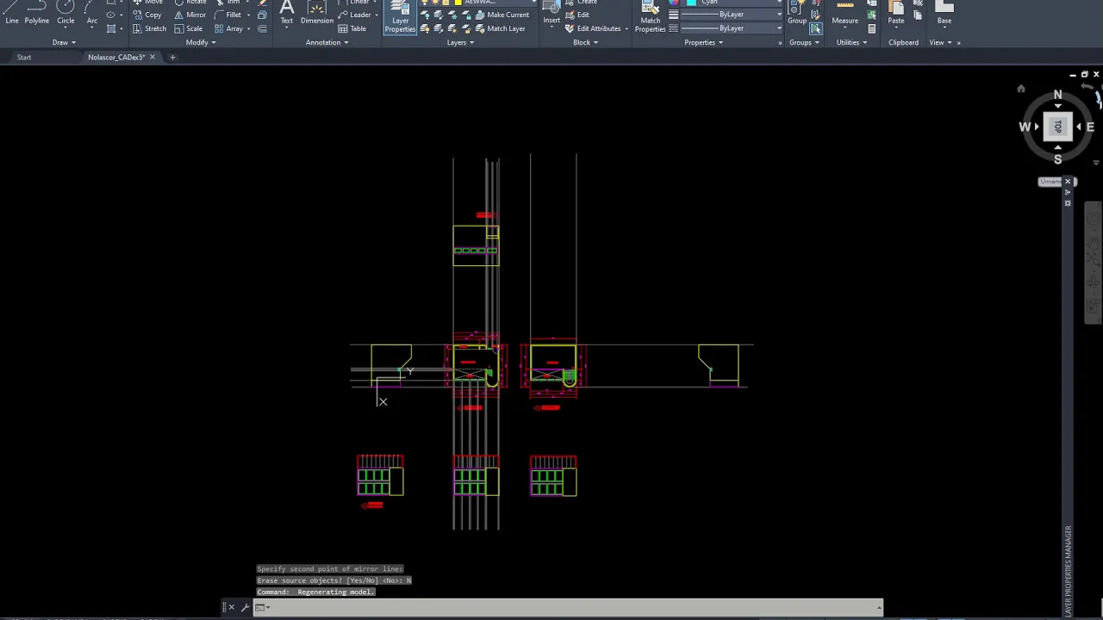Click the ViewCube home icon
This screenshot has height=620, width=1103.
pyautogui.click(x=1021, y=89)
